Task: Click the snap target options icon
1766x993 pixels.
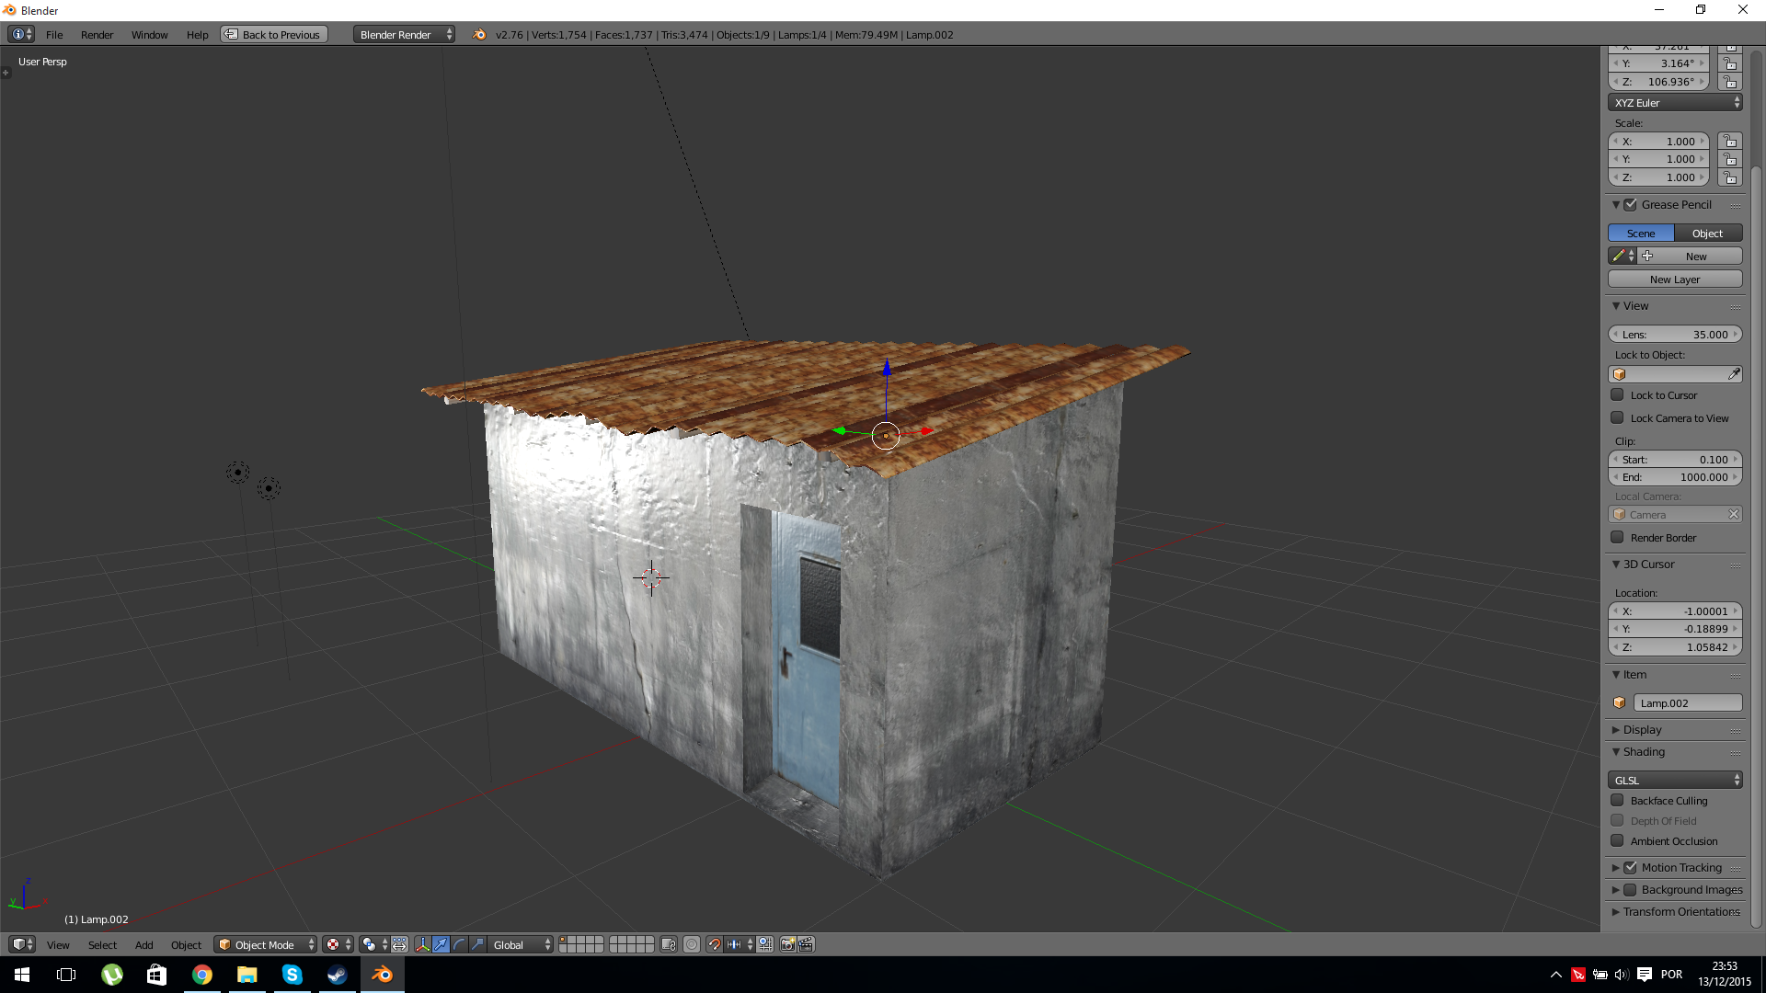Action: [x=764, y=944]
